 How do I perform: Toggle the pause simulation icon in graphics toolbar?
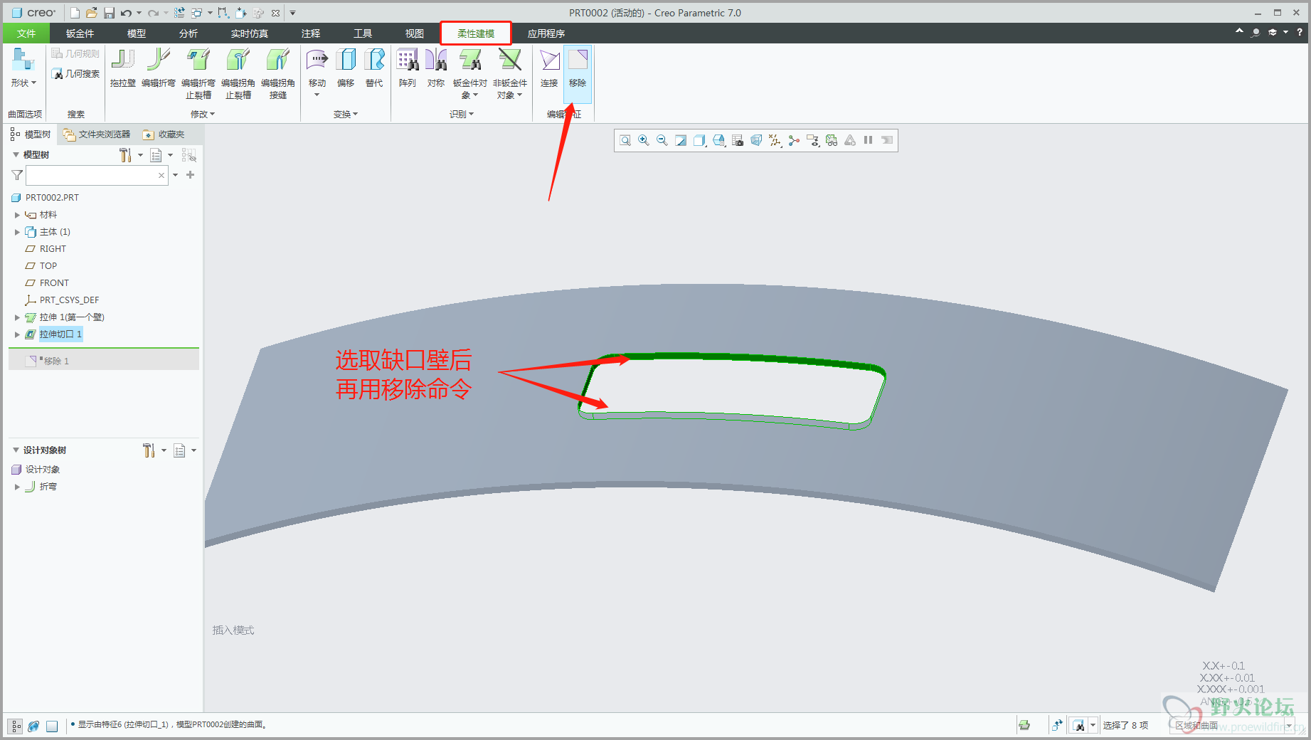868,140
